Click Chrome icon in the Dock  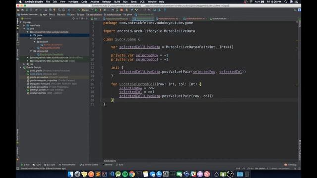coord(132,174)
